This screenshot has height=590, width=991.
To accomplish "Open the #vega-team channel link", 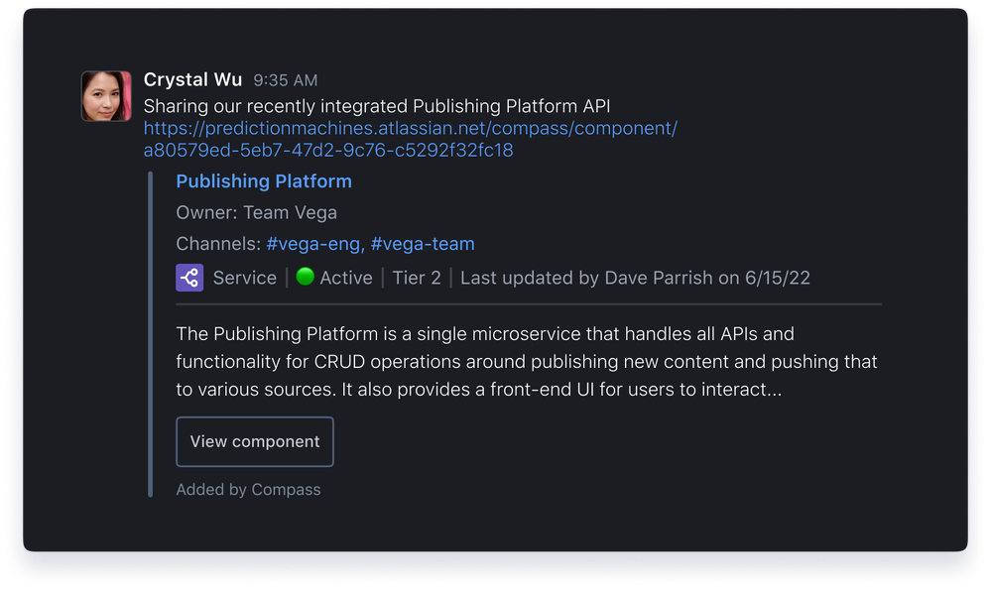I will click(423, 244).
